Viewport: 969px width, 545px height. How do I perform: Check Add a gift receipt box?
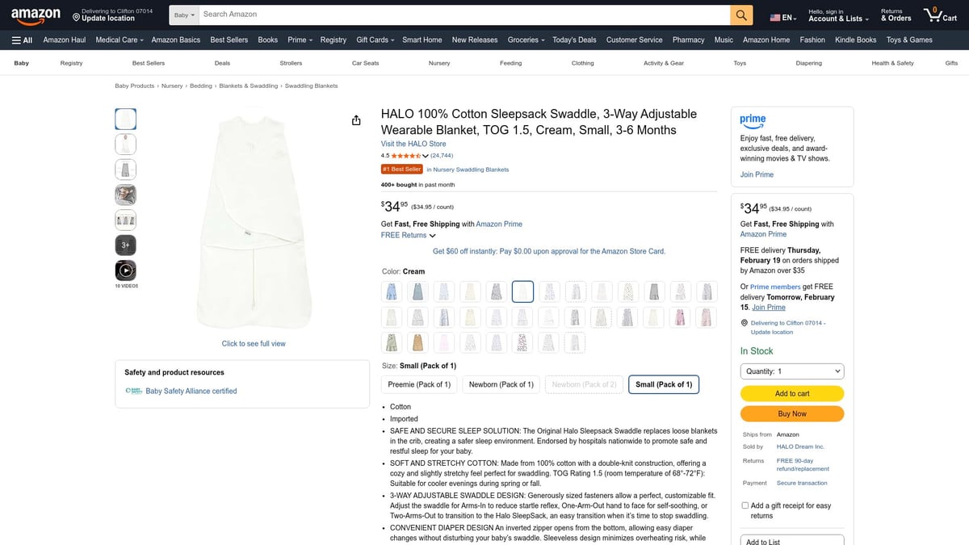coord(745,505)
